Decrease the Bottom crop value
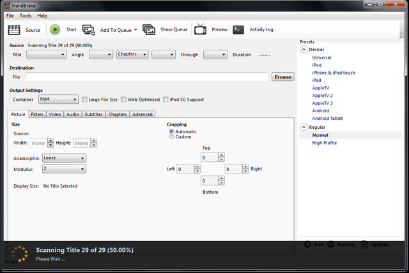The height and width of the screenshot is (273, 409). pyautogui.click(x=222, y=182)
